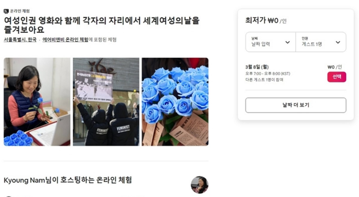Click the 오후 7:00 - 오후 8:00 time text

pos(267,74)
